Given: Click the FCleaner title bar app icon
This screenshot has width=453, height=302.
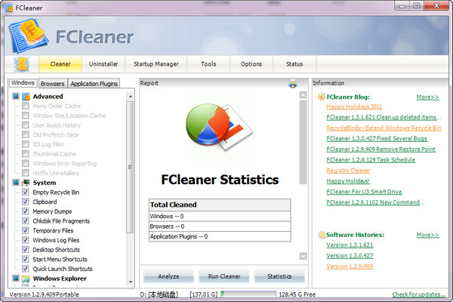Looking at the screenshot, I should (x=9, y=8).
